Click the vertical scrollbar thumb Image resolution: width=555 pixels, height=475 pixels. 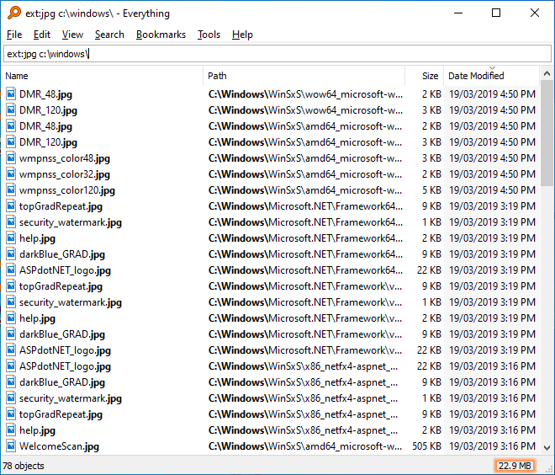(547, 133)
